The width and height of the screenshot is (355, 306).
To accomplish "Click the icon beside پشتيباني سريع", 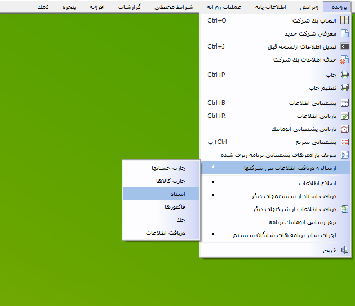I will pyautogui.click(x=345, y=142).
